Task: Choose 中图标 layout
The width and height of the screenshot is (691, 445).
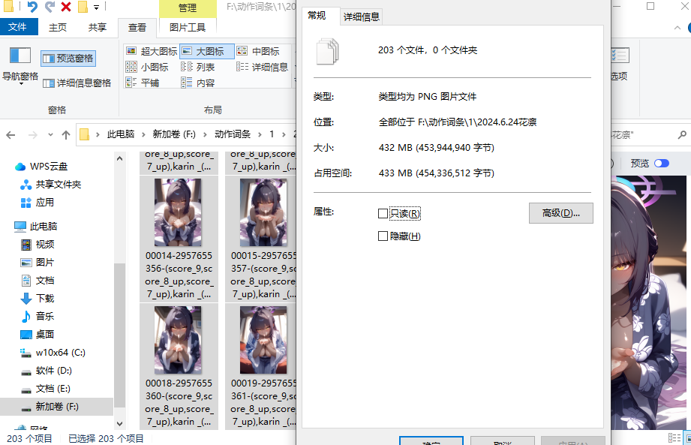Action: pos(258,51)
